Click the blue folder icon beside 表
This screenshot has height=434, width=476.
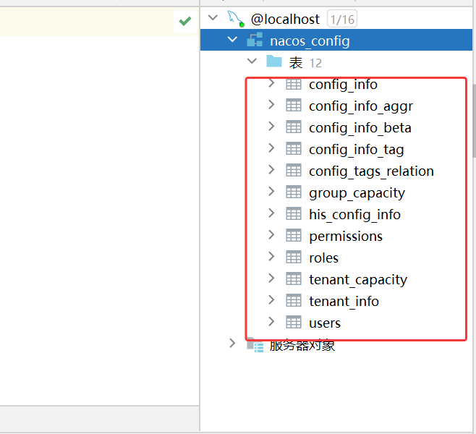[x=274, y=61]
